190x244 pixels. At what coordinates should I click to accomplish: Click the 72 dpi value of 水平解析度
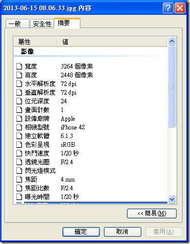(69, 84)
